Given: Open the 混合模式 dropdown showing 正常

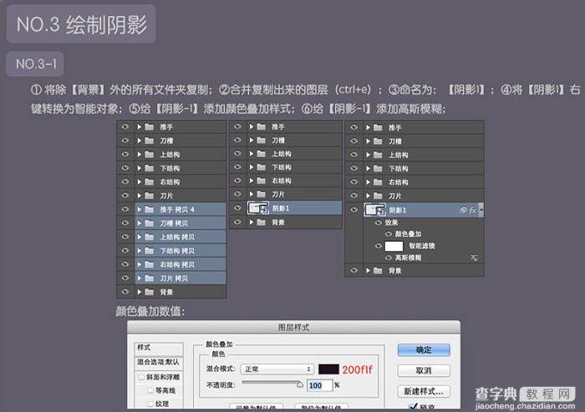Looking at the screenshot, I should point(277,369).
